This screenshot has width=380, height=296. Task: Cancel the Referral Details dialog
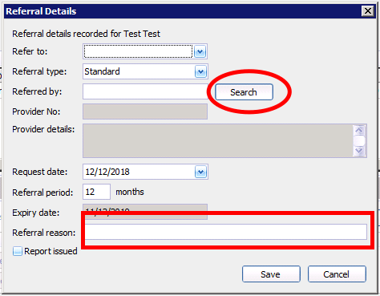click(337, 274)
